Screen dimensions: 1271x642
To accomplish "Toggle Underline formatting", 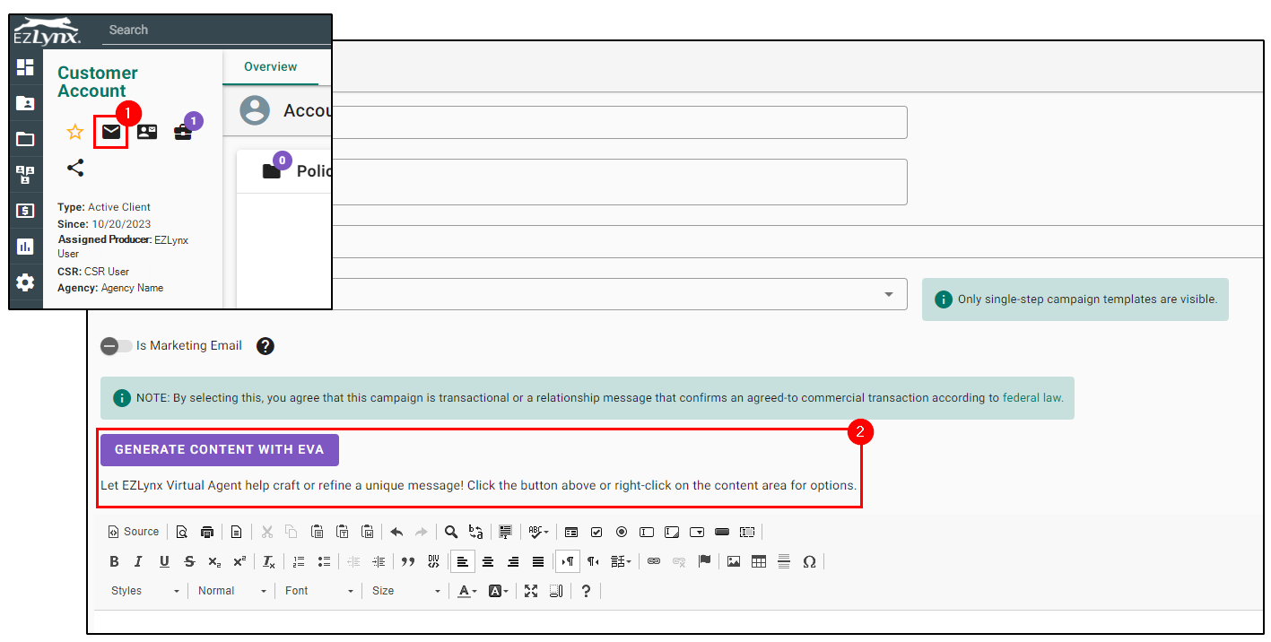I will 164,561.
